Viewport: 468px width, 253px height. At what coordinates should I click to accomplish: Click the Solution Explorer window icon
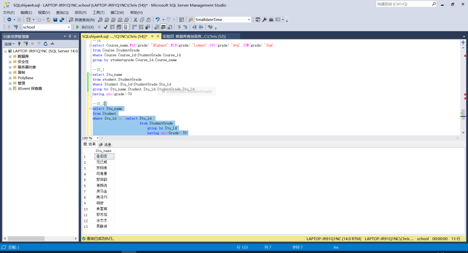point(257,19)
